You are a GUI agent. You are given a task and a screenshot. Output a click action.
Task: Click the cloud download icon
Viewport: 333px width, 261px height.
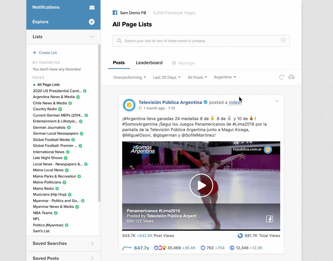click(291, 77)
